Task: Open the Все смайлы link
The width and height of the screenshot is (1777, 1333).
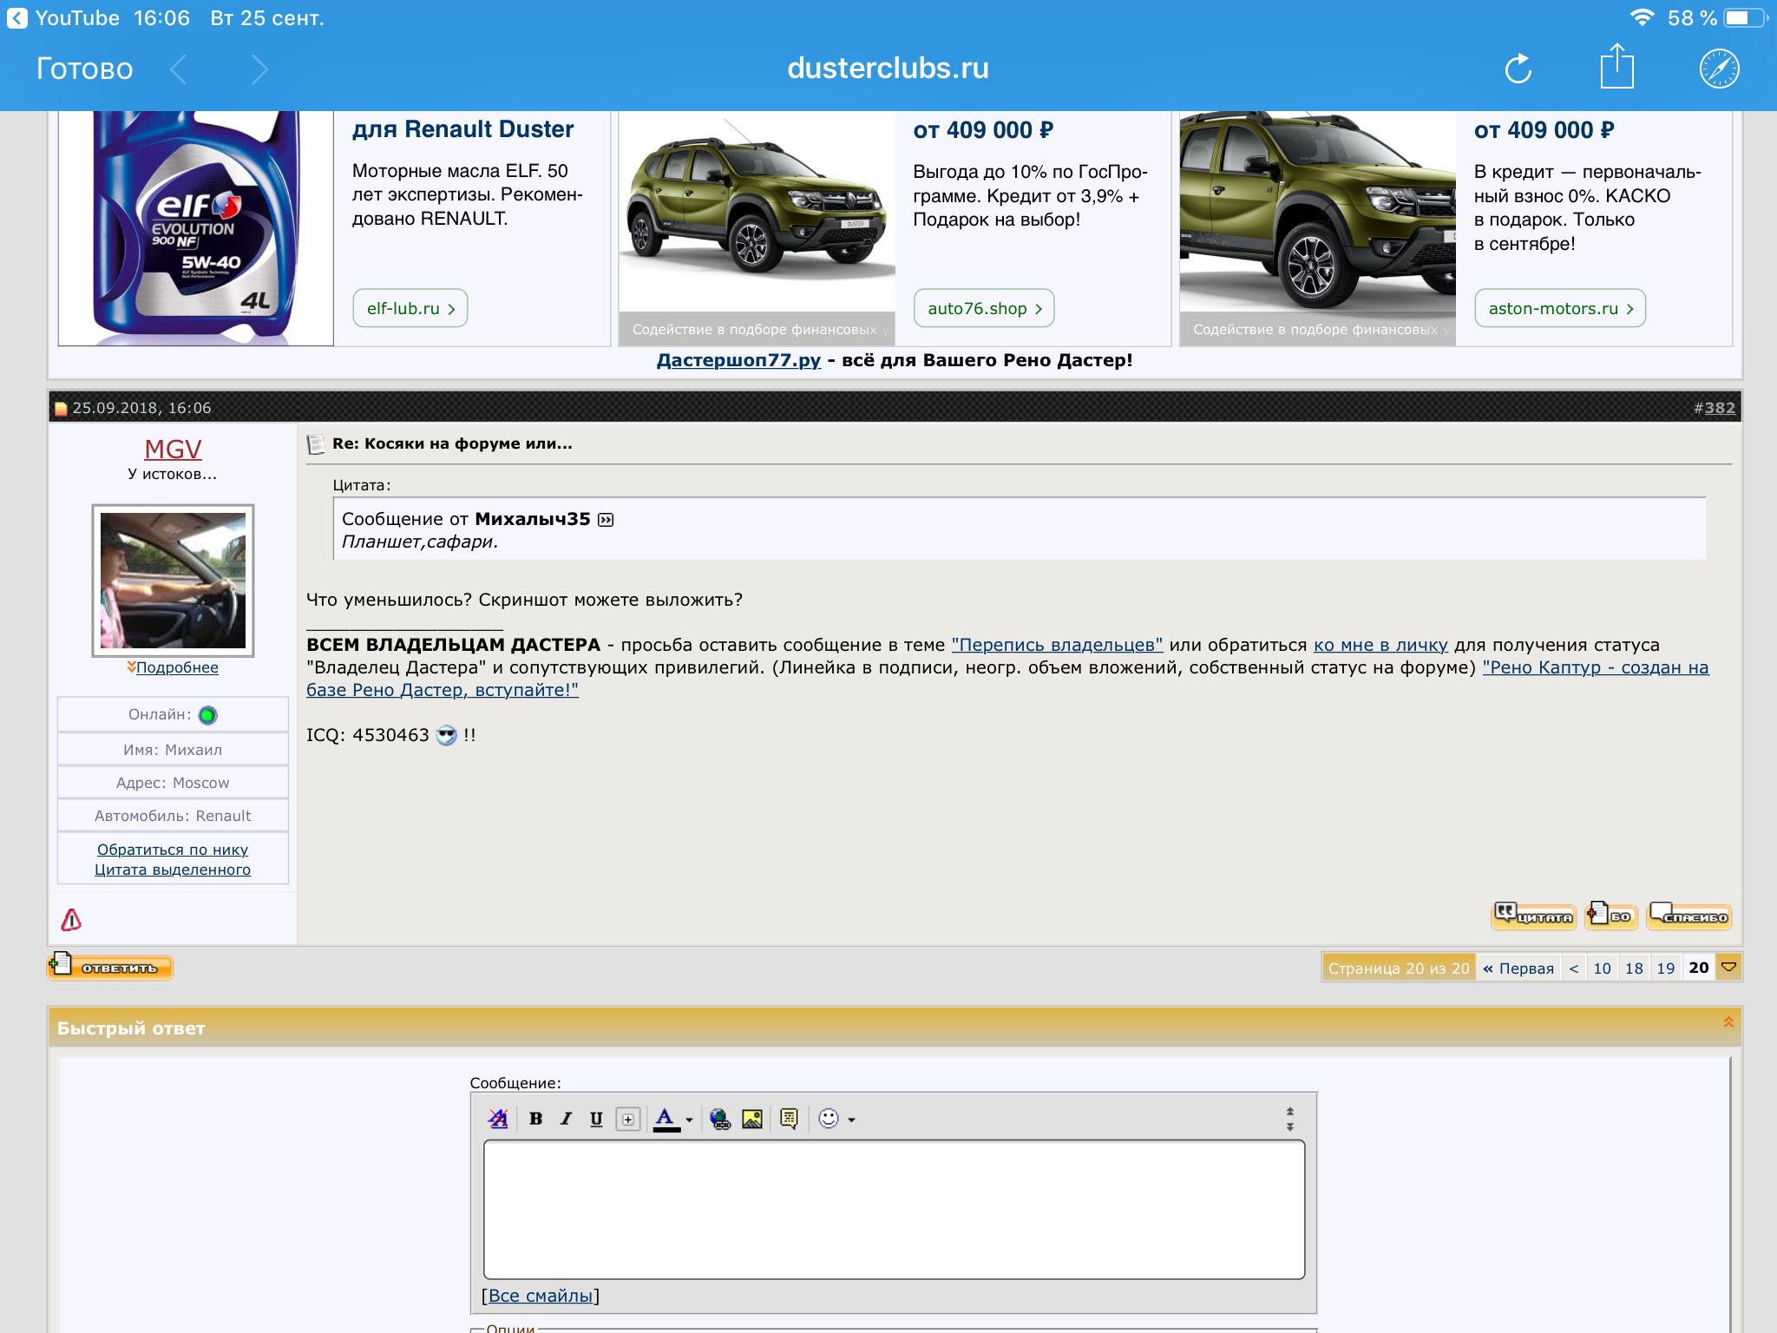Action: tap(541, 1296)
